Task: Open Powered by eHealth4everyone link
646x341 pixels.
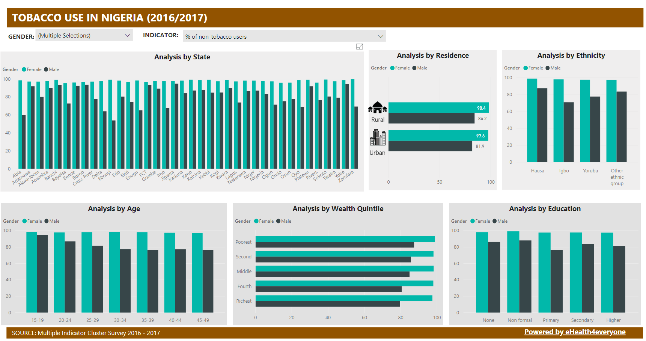Action: tap(575, 332)
